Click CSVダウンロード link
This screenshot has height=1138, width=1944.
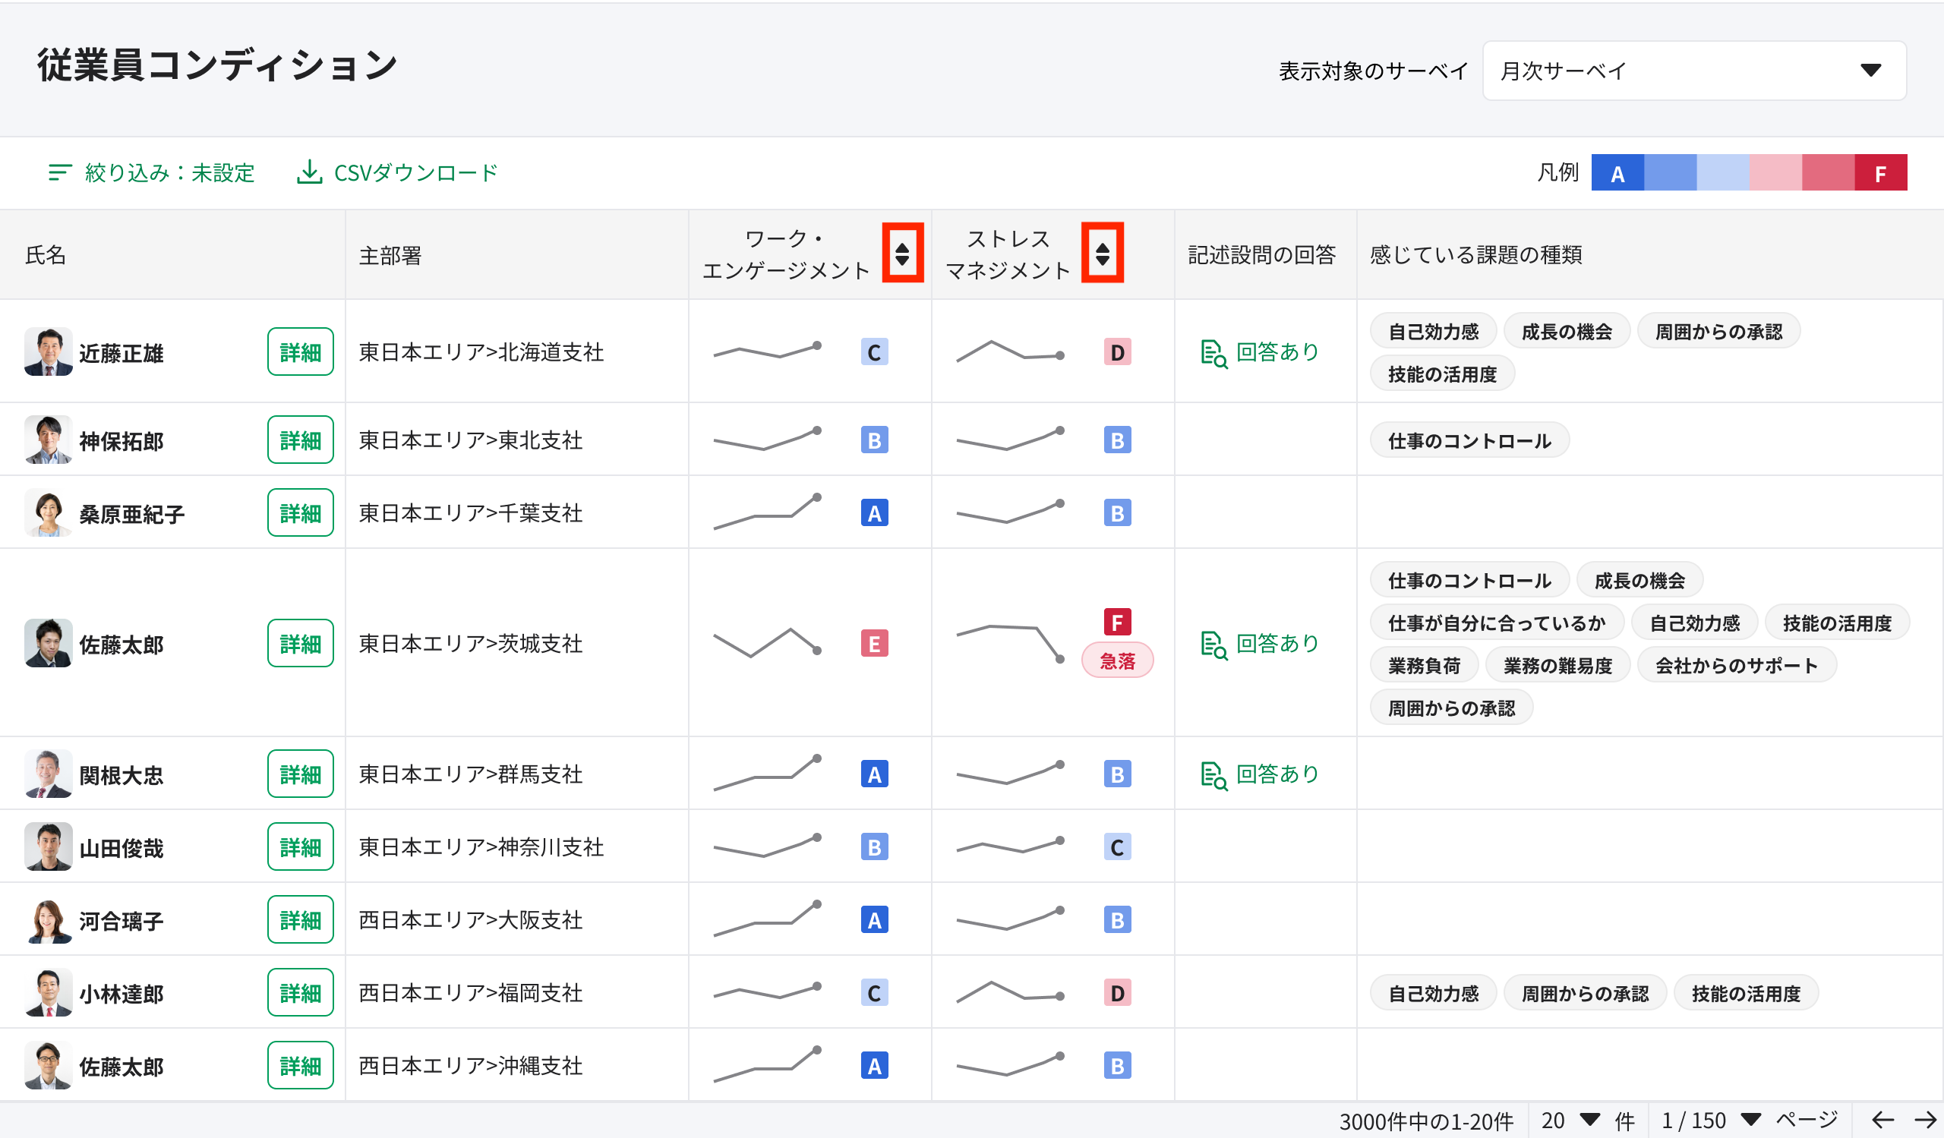point(398,172)
